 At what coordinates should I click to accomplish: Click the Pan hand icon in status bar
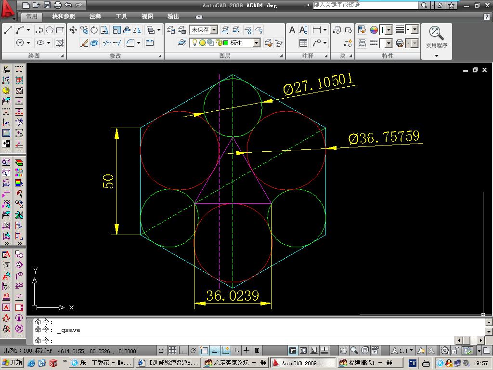344,350
